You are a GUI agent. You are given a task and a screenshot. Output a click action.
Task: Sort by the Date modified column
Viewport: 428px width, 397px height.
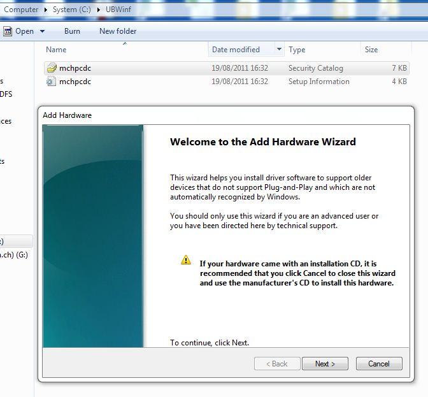pos(236,50)
